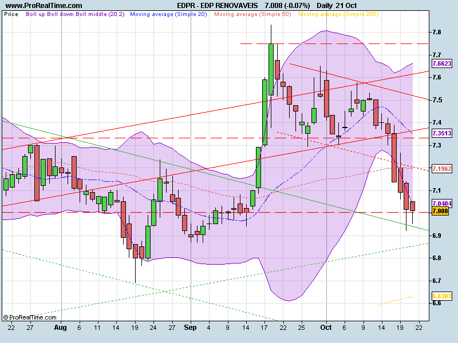Click the 6.7 price axis label
This screenshot has height=343, width=458.
437,281
